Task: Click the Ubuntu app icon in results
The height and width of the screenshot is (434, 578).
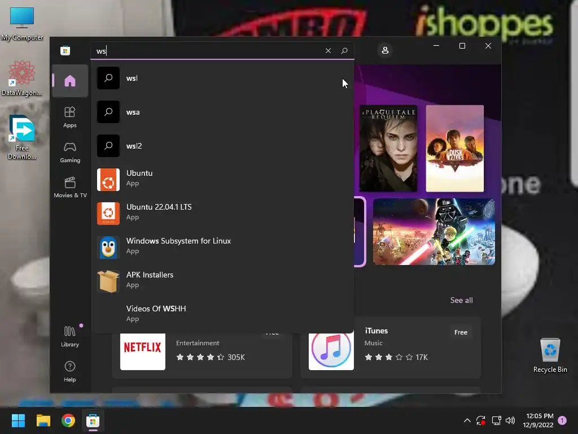Action: pos(108,180)
